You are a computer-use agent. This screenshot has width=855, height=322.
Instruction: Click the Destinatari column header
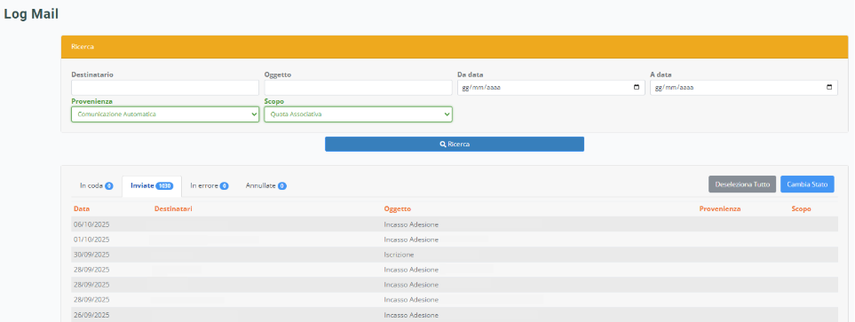click(x=173, y=208)
